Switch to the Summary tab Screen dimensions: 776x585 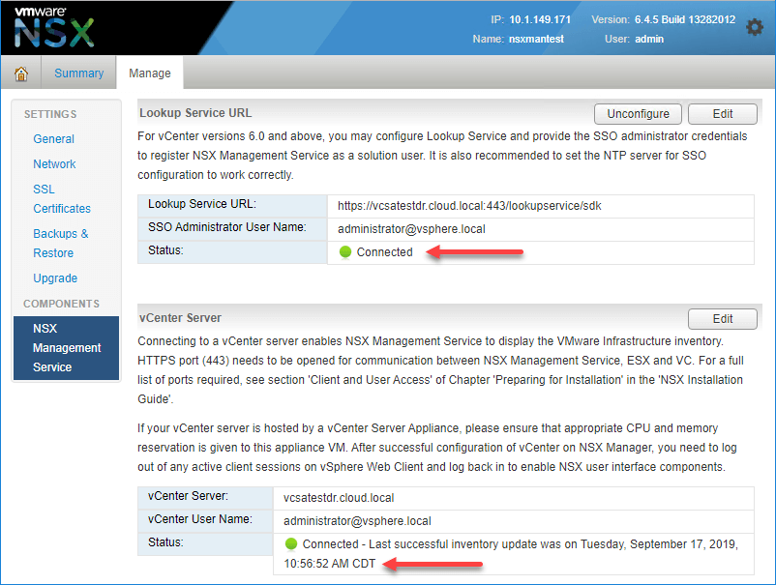coord(78,73)
